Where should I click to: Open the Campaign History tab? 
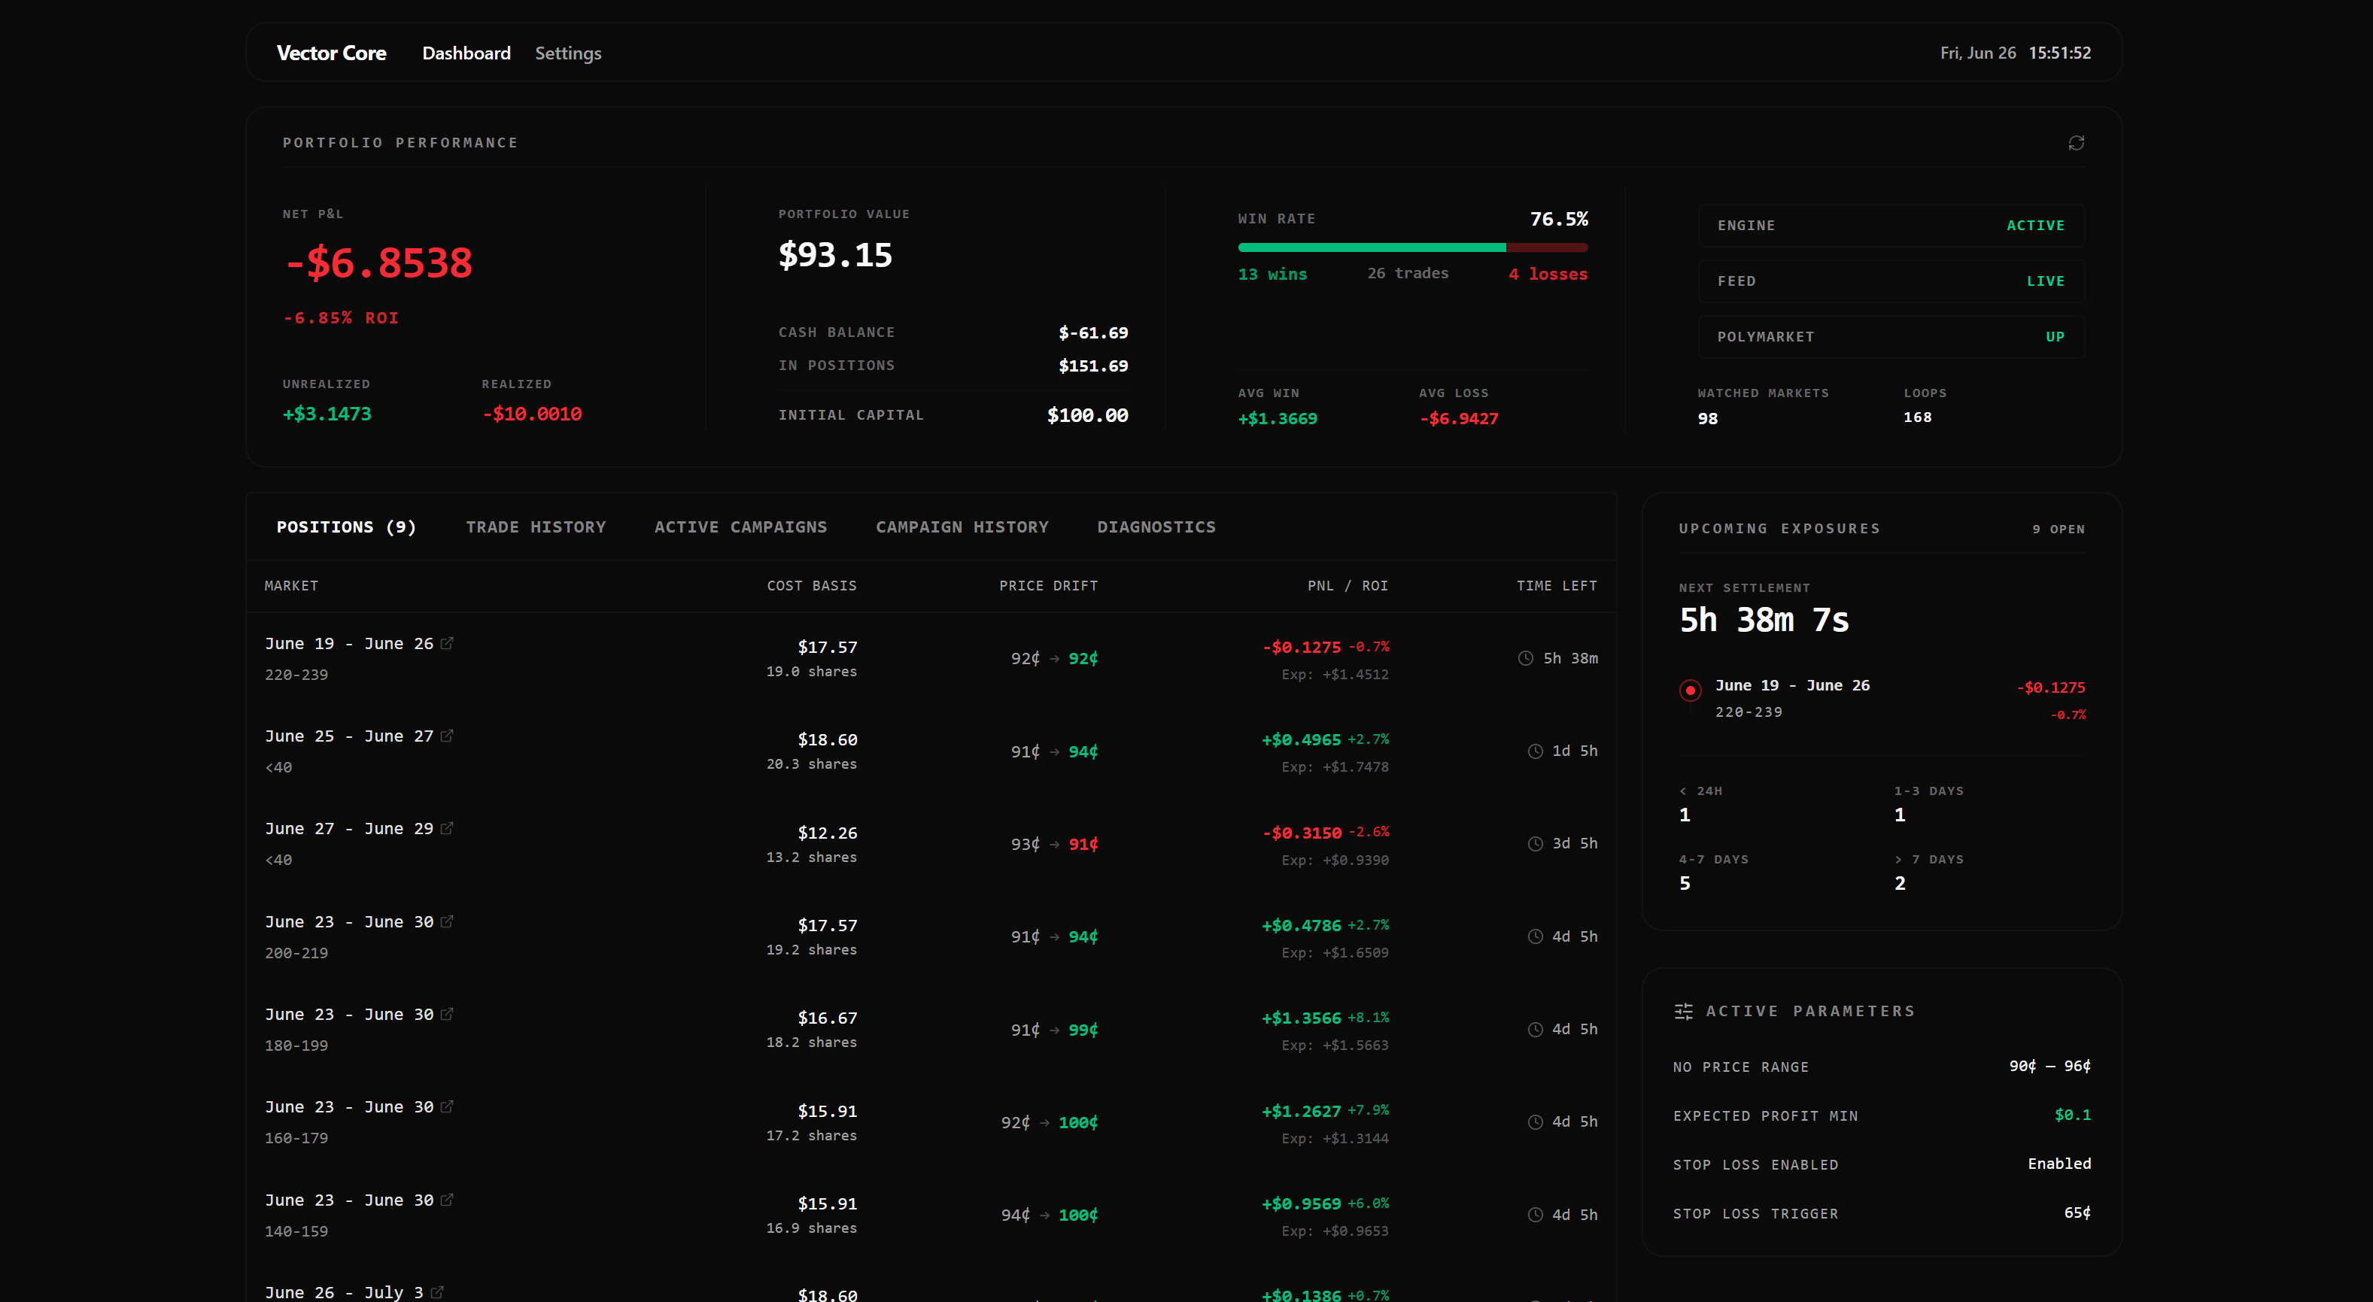click(x=962, y=527)
